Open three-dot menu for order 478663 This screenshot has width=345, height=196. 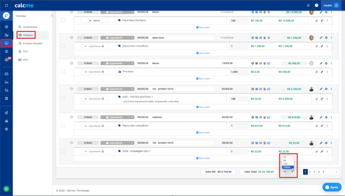[x=331, y=143]
